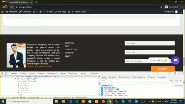
Task: Open a new browser tab
Action: (36, 2)
